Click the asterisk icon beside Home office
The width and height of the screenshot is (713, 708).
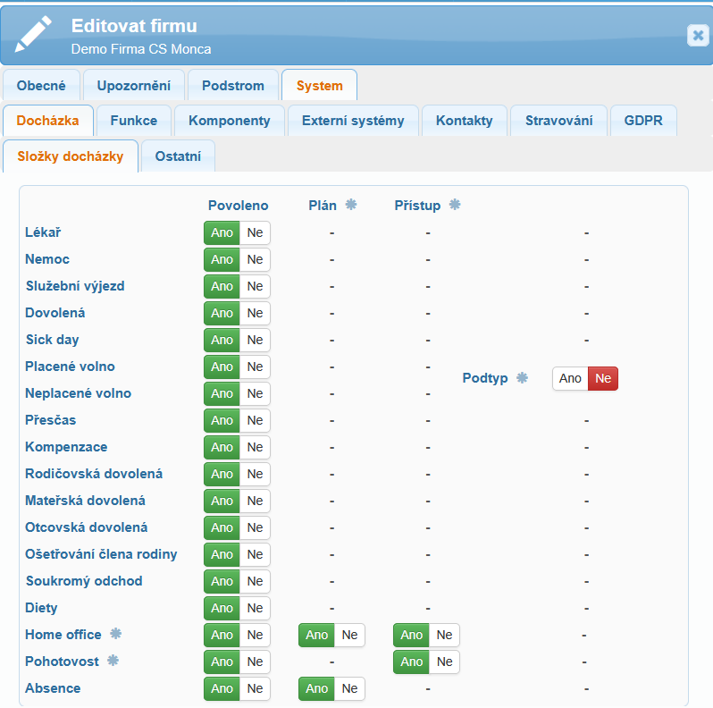pyautogui.click(x=115, y=634)
